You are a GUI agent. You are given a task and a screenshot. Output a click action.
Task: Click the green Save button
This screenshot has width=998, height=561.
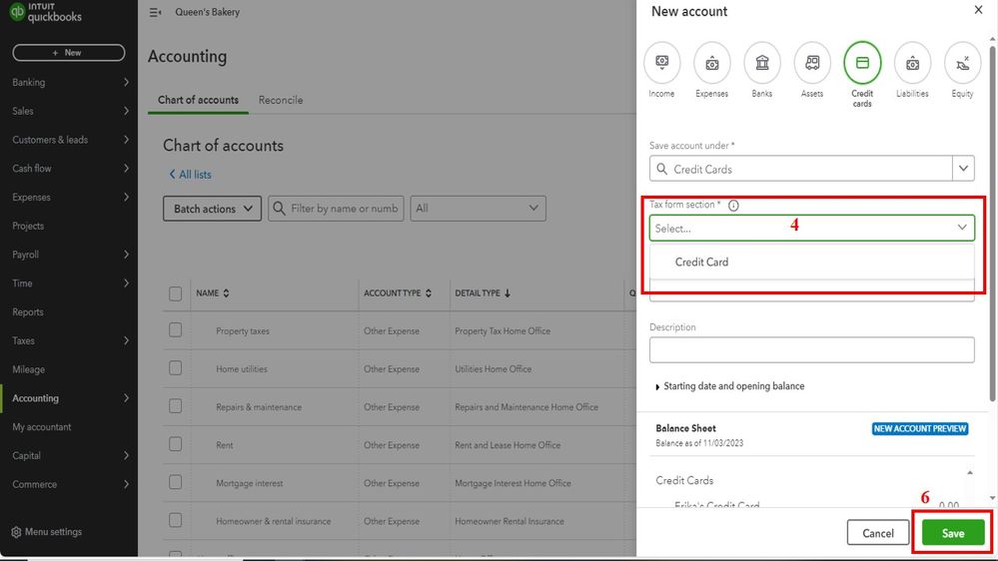pos(952,533)
